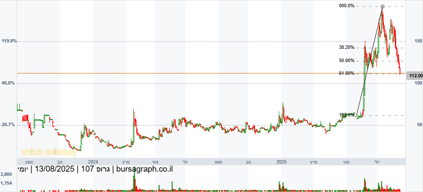Click the 150 price axis label

[417, 41]
